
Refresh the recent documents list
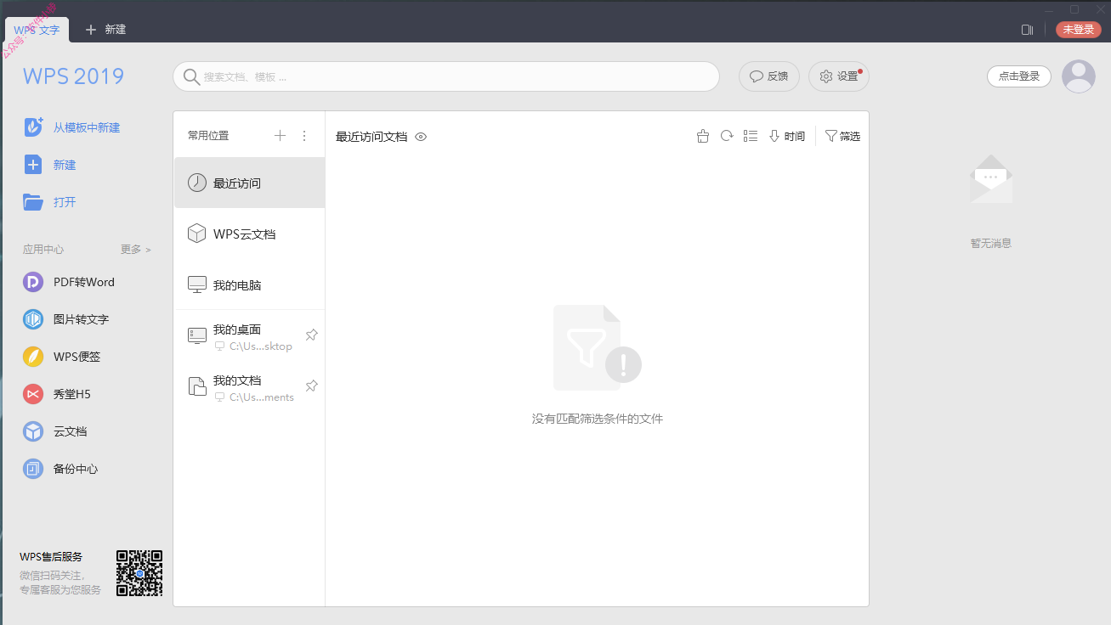click(727, 136)
